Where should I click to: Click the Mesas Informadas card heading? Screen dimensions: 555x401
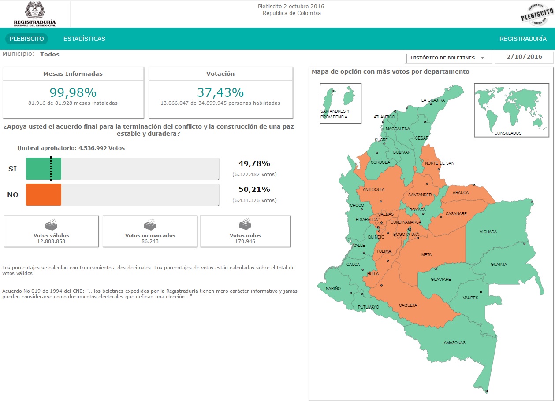[73, 74]
